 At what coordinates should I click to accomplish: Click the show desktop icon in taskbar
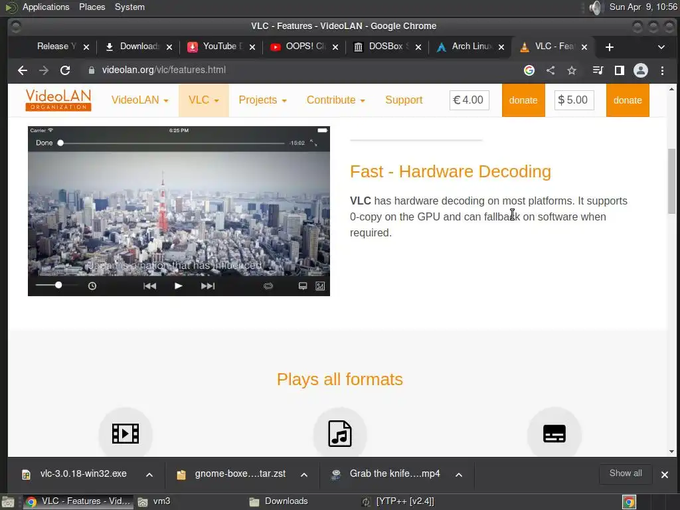[8, 502]
